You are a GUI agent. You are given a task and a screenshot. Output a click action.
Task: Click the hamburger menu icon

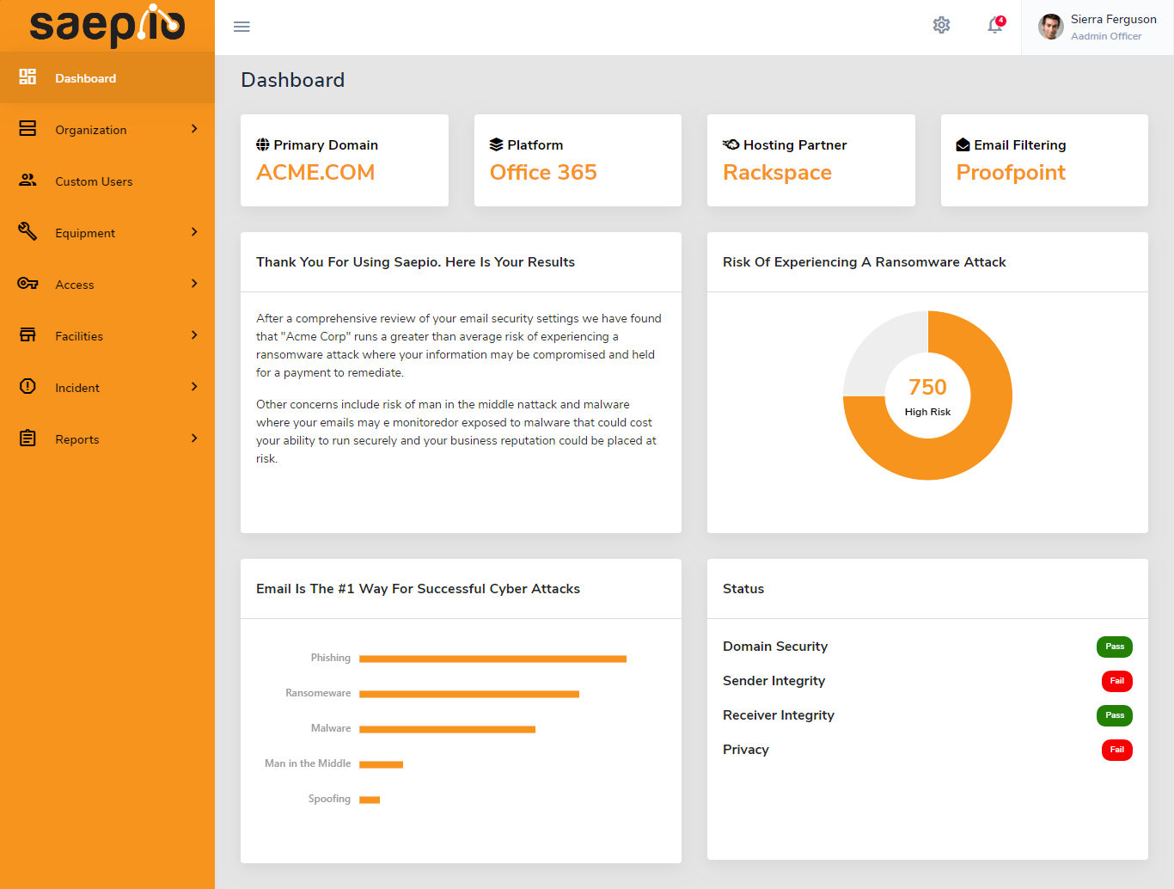(x=242, y=27)
